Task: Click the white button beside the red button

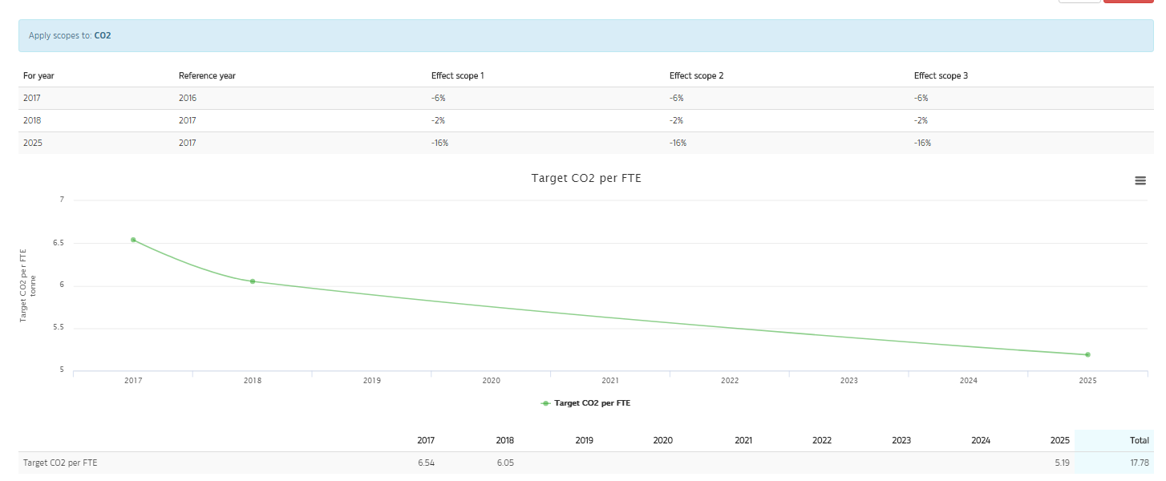Action: (x=1079, y=2)
